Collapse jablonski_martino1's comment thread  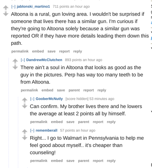coord(13,7)
